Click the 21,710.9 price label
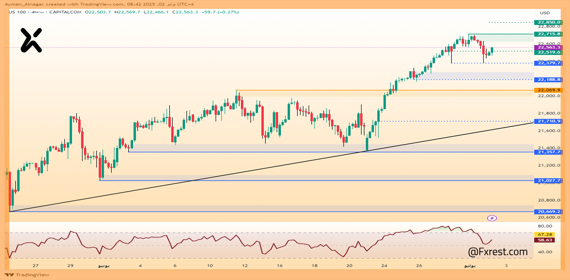This screenshot has height=280, width=570. click(549, 121)
